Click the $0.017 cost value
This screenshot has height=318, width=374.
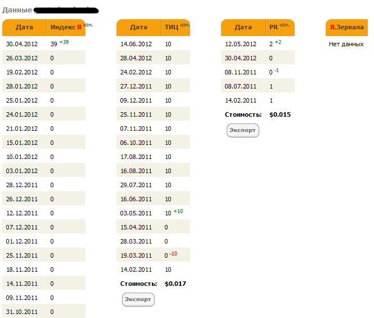coord(175,284)
